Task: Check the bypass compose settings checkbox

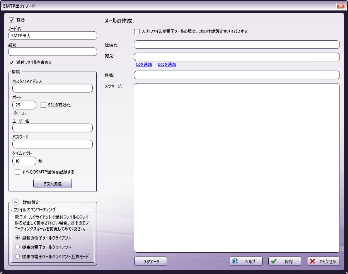Action: (x=137, y=32)
